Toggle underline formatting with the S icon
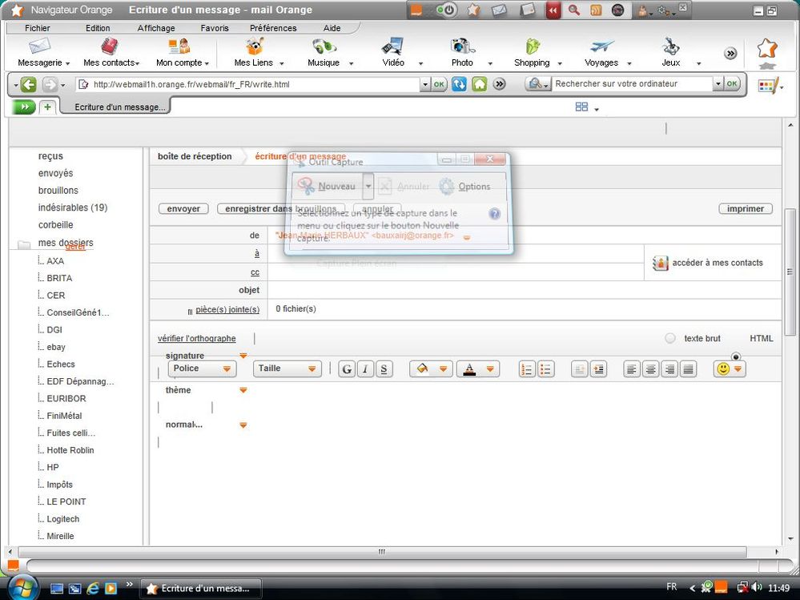 [384, 369]
